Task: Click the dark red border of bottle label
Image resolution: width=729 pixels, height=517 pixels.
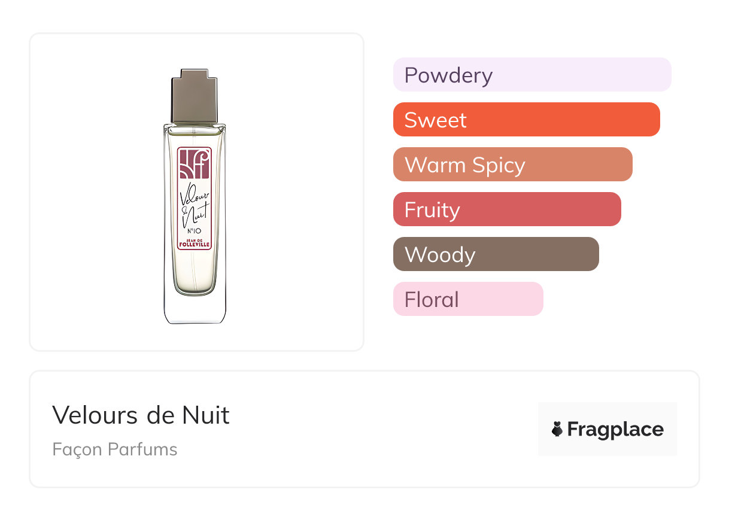Action: coord(178,197)
